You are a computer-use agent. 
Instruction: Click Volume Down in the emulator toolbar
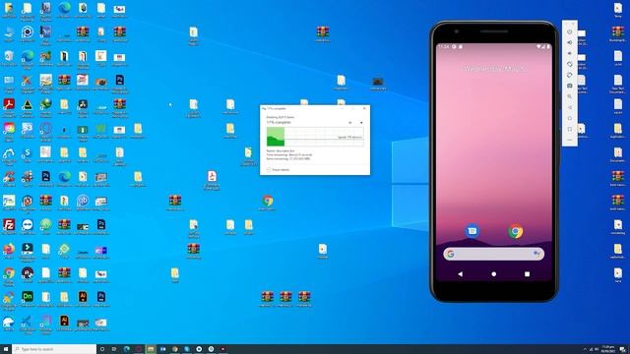(x=569, y=53)
